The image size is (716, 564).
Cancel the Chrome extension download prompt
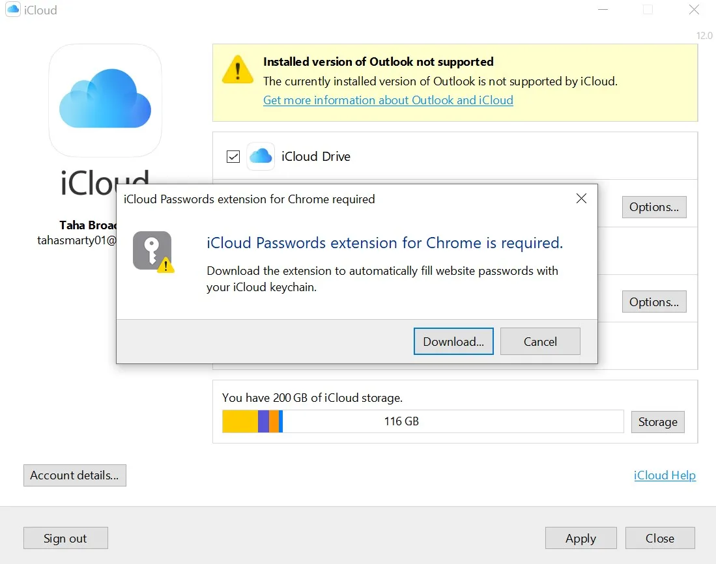coord(540,341)
